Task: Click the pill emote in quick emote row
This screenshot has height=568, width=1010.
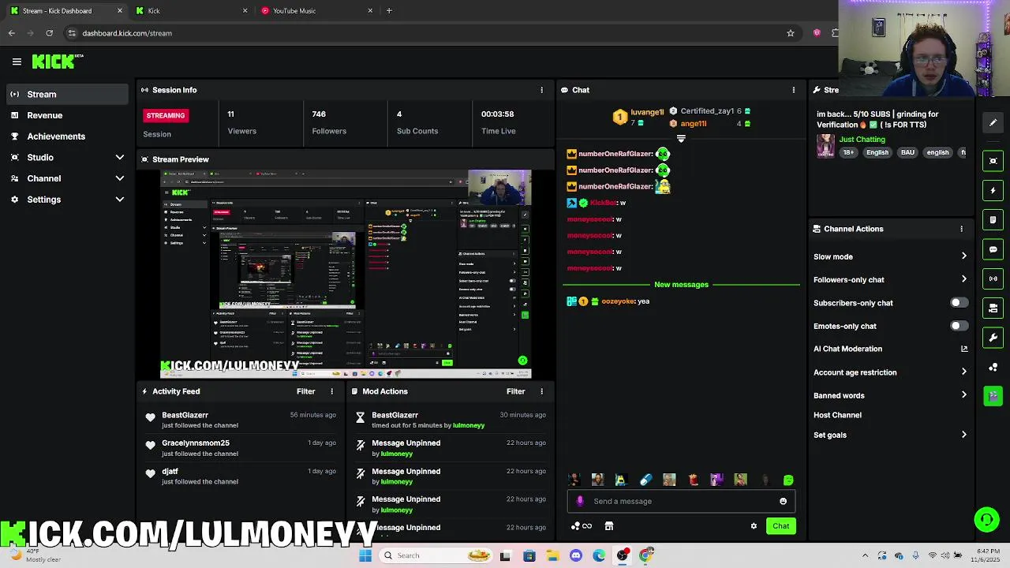Action: [645, 480]
